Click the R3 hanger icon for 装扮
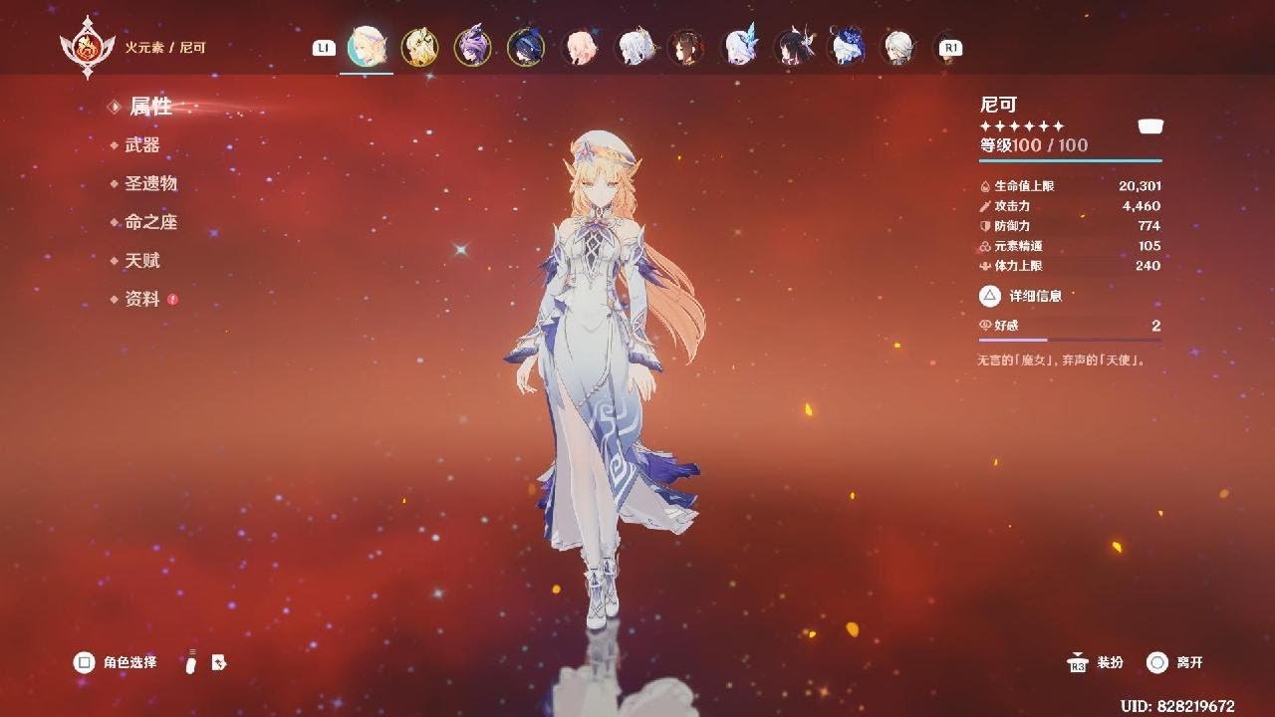 (1076, 663)
